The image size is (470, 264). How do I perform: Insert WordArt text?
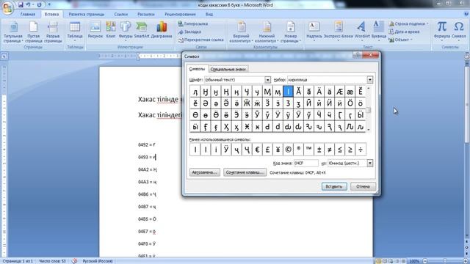tap(362, 31)
